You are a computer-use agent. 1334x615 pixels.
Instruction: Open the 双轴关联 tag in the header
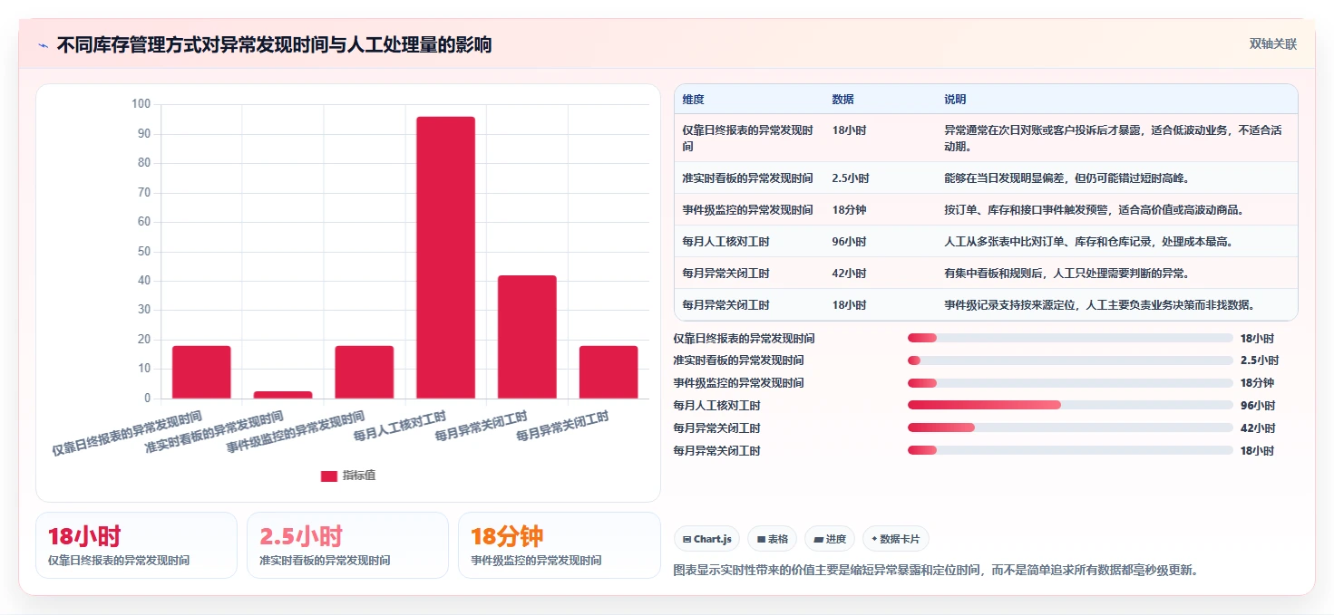click(x=1273, y=43)
